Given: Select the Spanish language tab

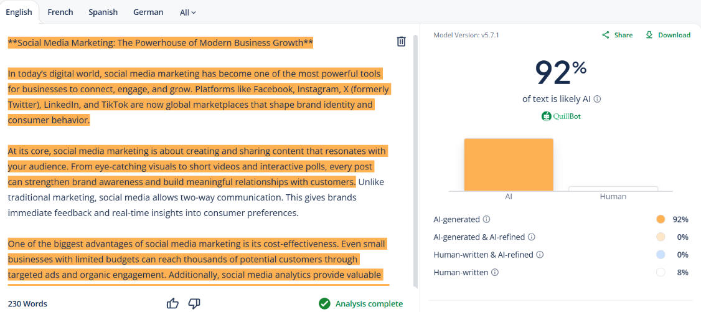Looking at the screenshot, I should [x=103, y=12].
